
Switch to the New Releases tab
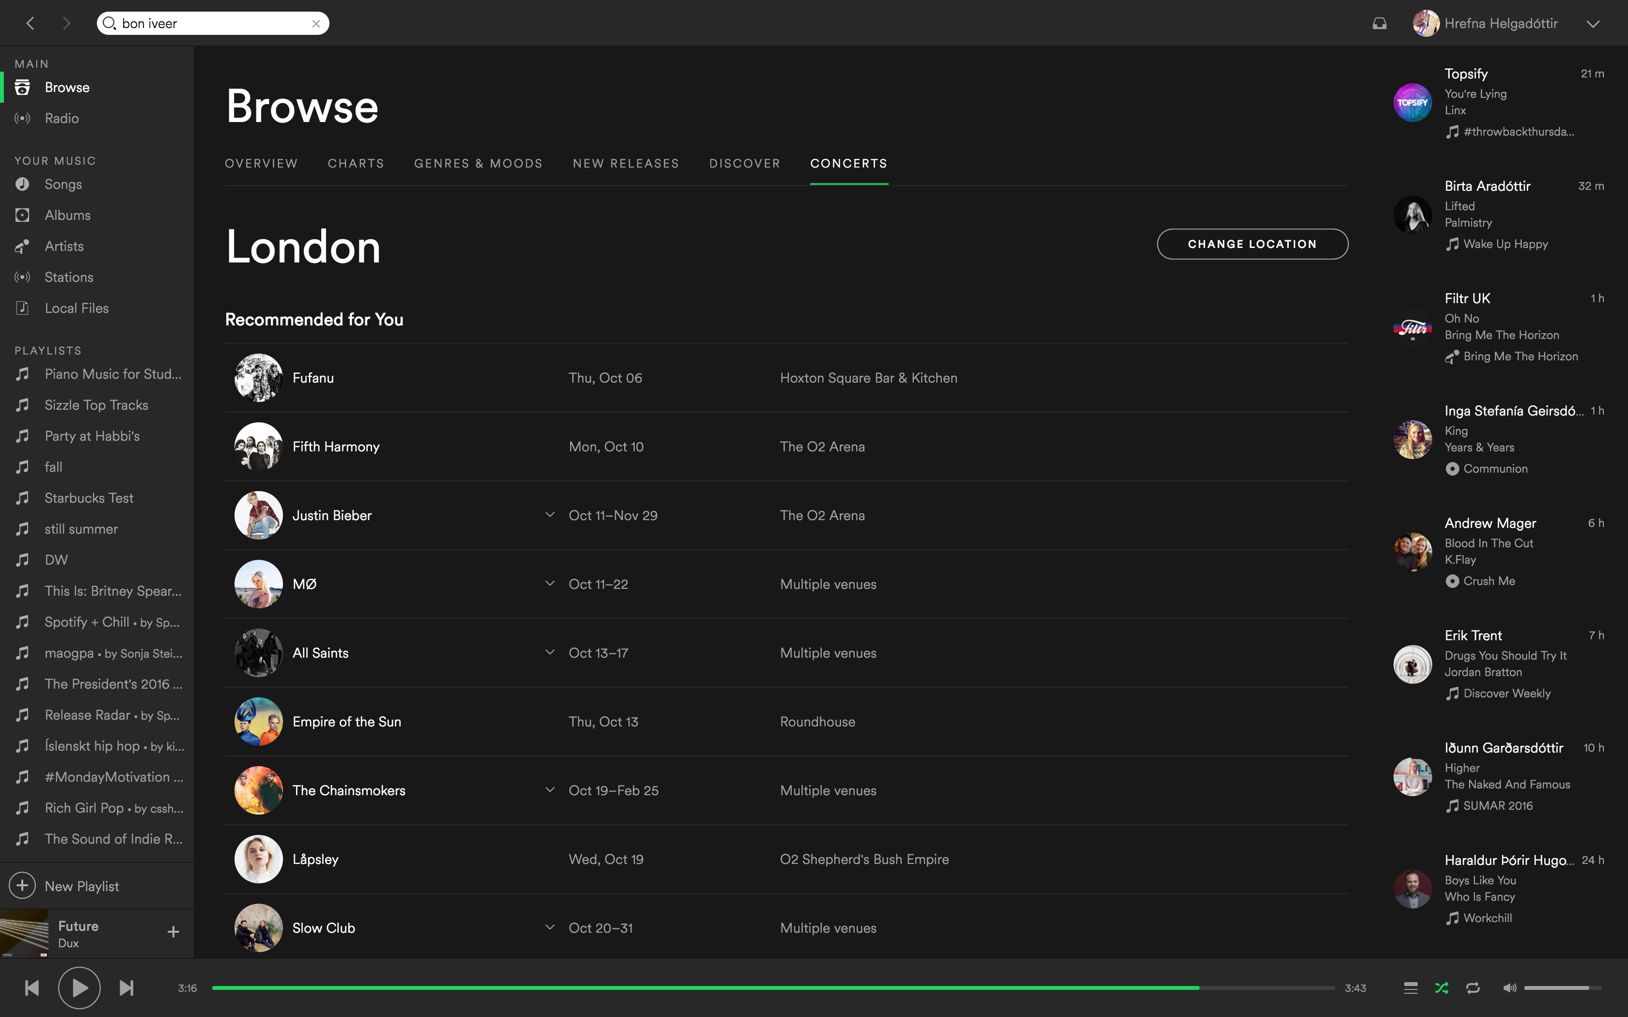coord(626,164)
